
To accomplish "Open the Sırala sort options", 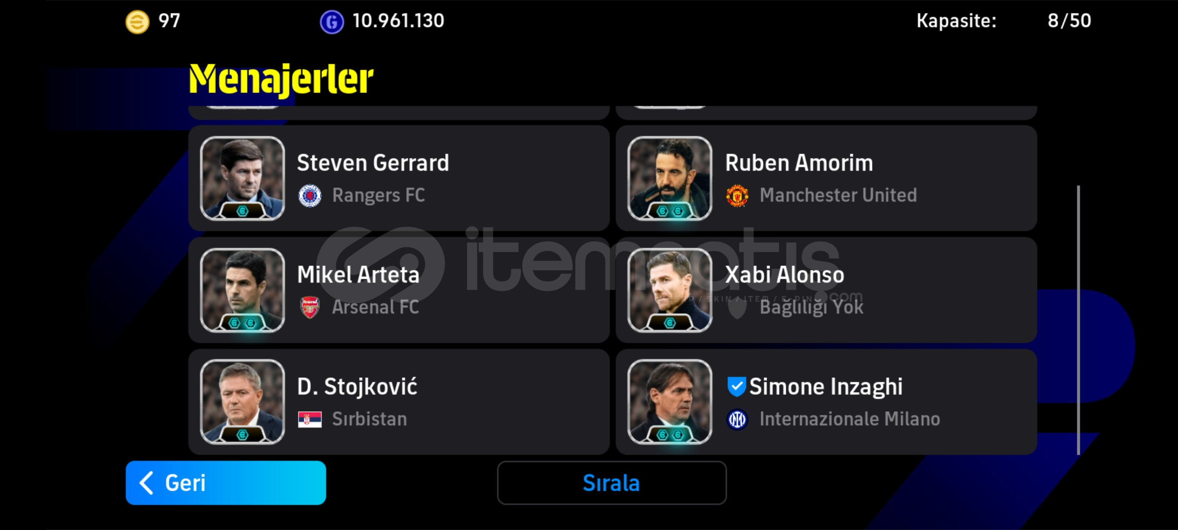I will pyautogui.click(x=612, y=483).
